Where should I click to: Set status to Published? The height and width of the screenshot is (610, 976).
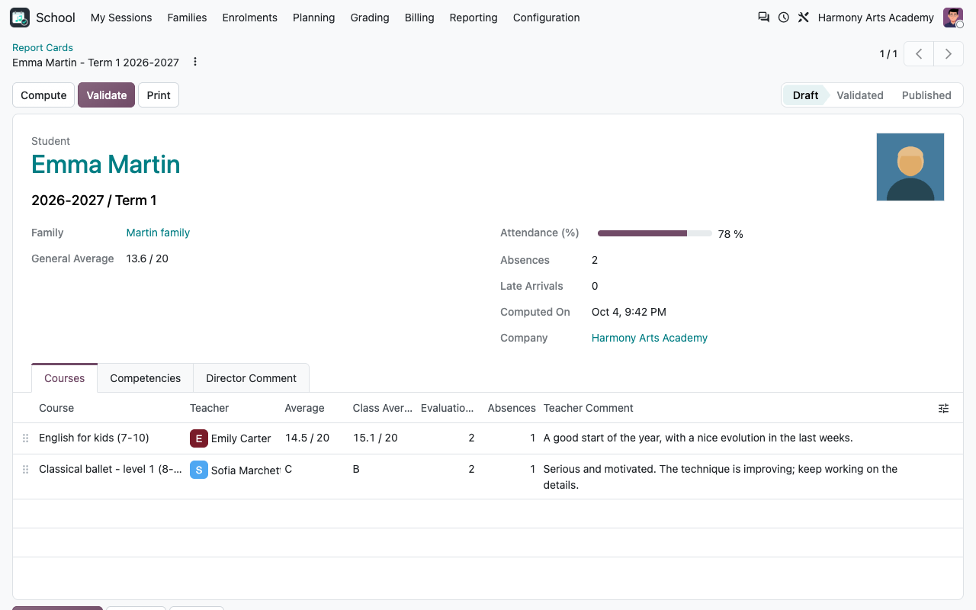[x=926, y=95]
